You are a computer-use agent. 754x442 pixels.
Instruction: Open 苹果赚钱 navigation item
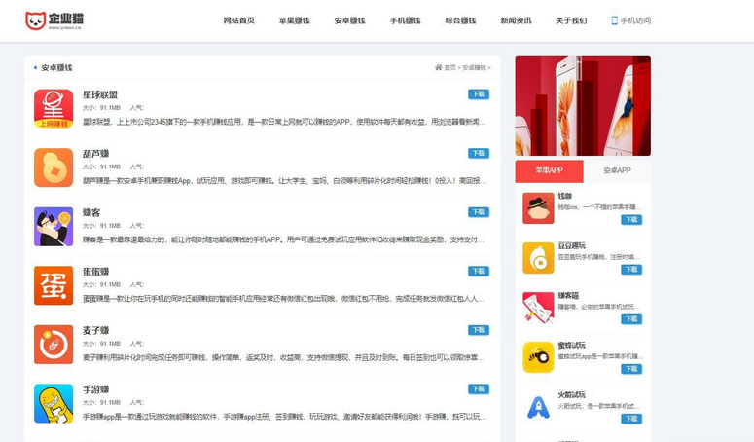pyautogui.click(x=294, y=20)
